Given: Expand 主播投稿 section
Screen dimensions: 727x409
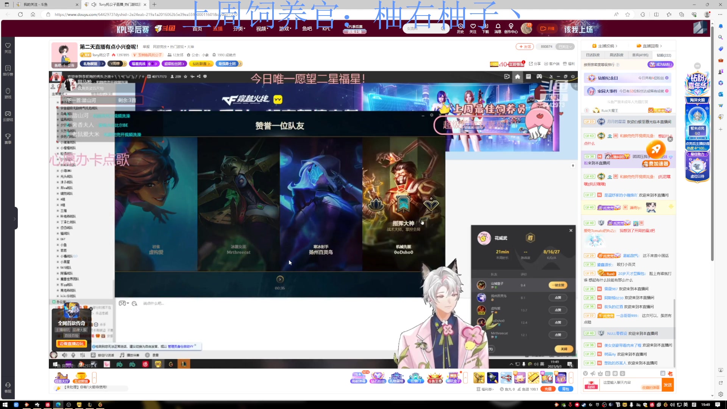Looking at the screenshot, I should (605, 46).
